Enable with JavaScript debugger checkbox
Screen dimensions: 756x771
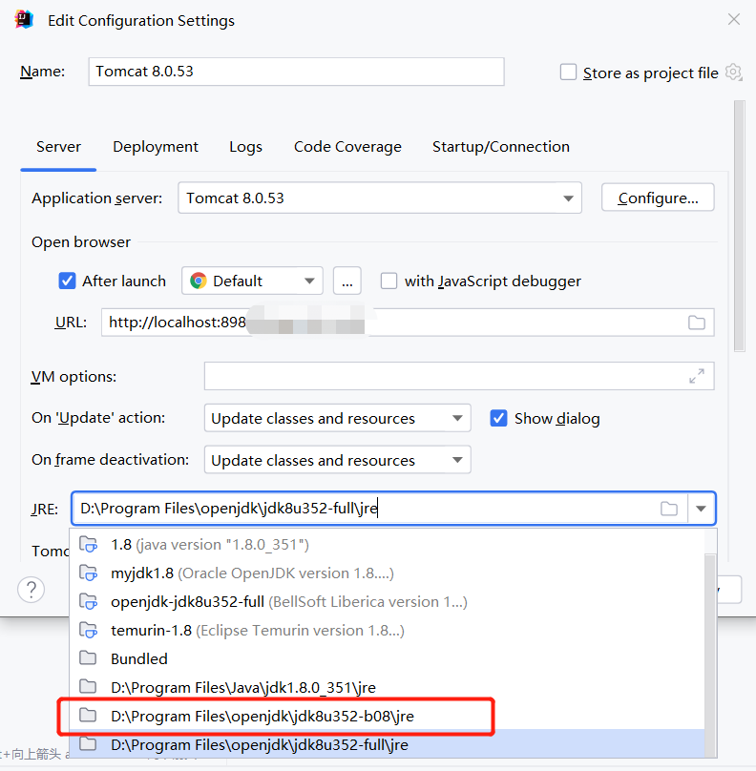click(x=388, y=281)
